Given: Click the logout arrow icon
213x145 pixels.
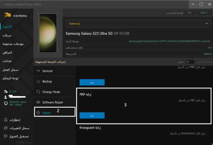Looking at the screenshot, I should 6,136.
